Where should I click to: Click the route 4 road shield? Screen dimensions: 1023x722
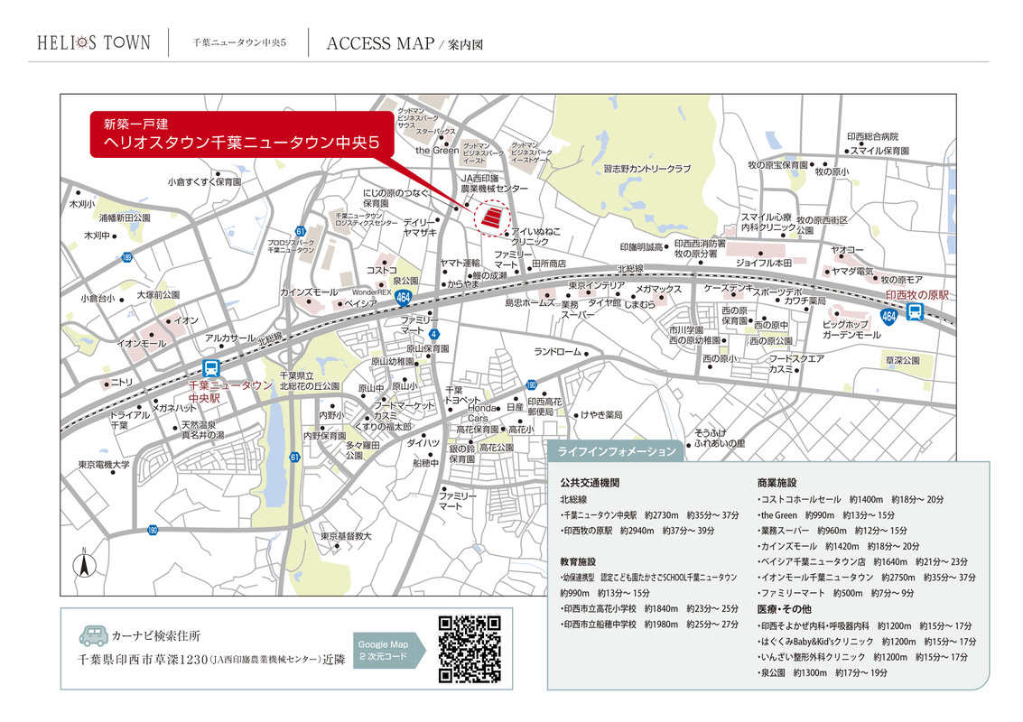(x=434, y=335)
